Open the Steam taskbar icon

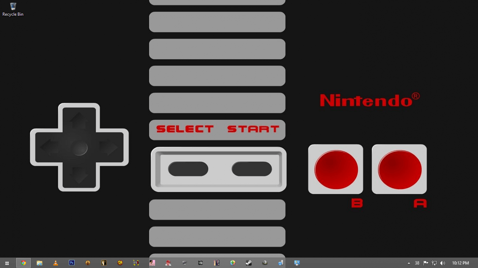tap(249, 263)
